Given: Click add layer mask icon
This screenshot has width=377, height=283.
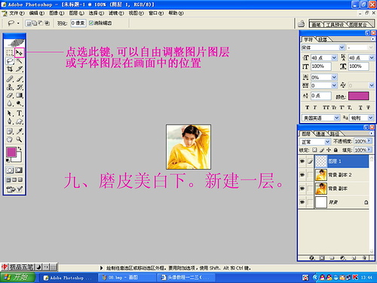Looking at the screenshot, I should (x=322, y=258).
